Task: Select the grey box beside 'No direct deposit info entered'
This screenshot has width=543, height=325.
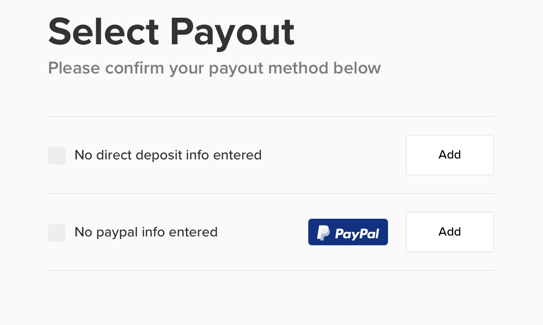Action: (x=57, y=156)
